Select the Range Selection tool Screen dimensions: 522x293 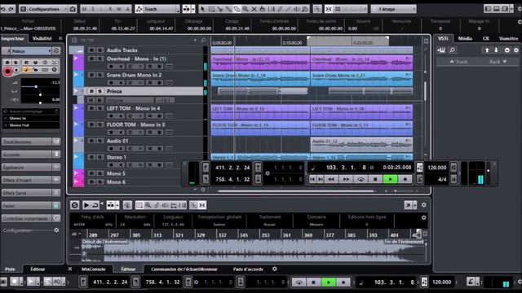[211, 9]
